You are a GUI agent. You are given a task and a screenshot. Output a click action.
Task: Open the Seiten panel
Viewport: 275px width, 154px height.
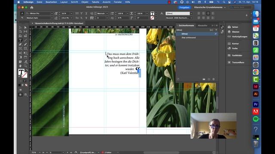(x=235, y=27)
